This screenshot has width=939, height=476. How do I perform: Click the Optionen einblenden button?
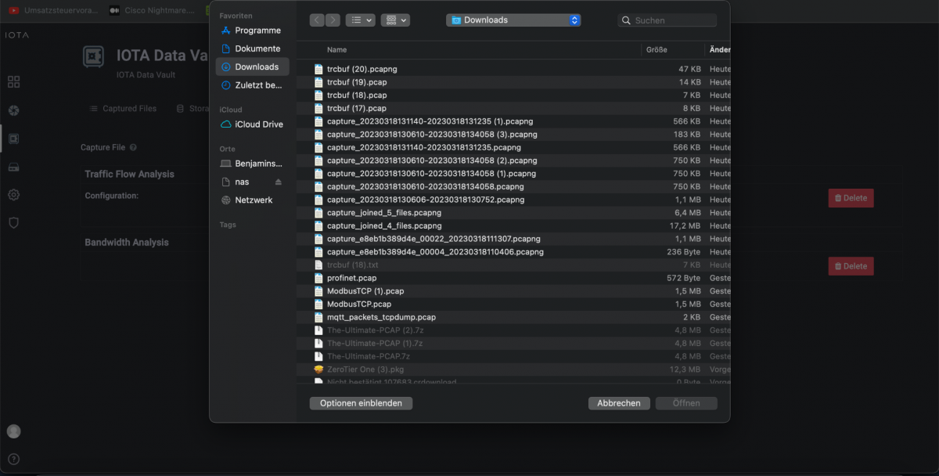[x=361, y=403]
